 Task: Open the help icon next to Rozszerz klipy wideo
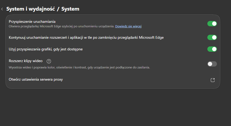[x=49, y=61]
